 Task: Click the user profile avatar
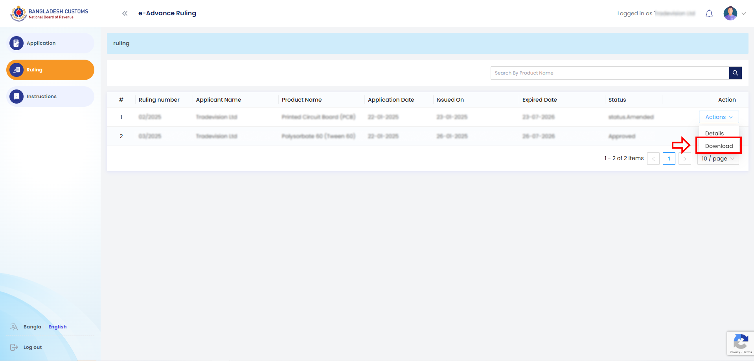click(x=730, y=13)
